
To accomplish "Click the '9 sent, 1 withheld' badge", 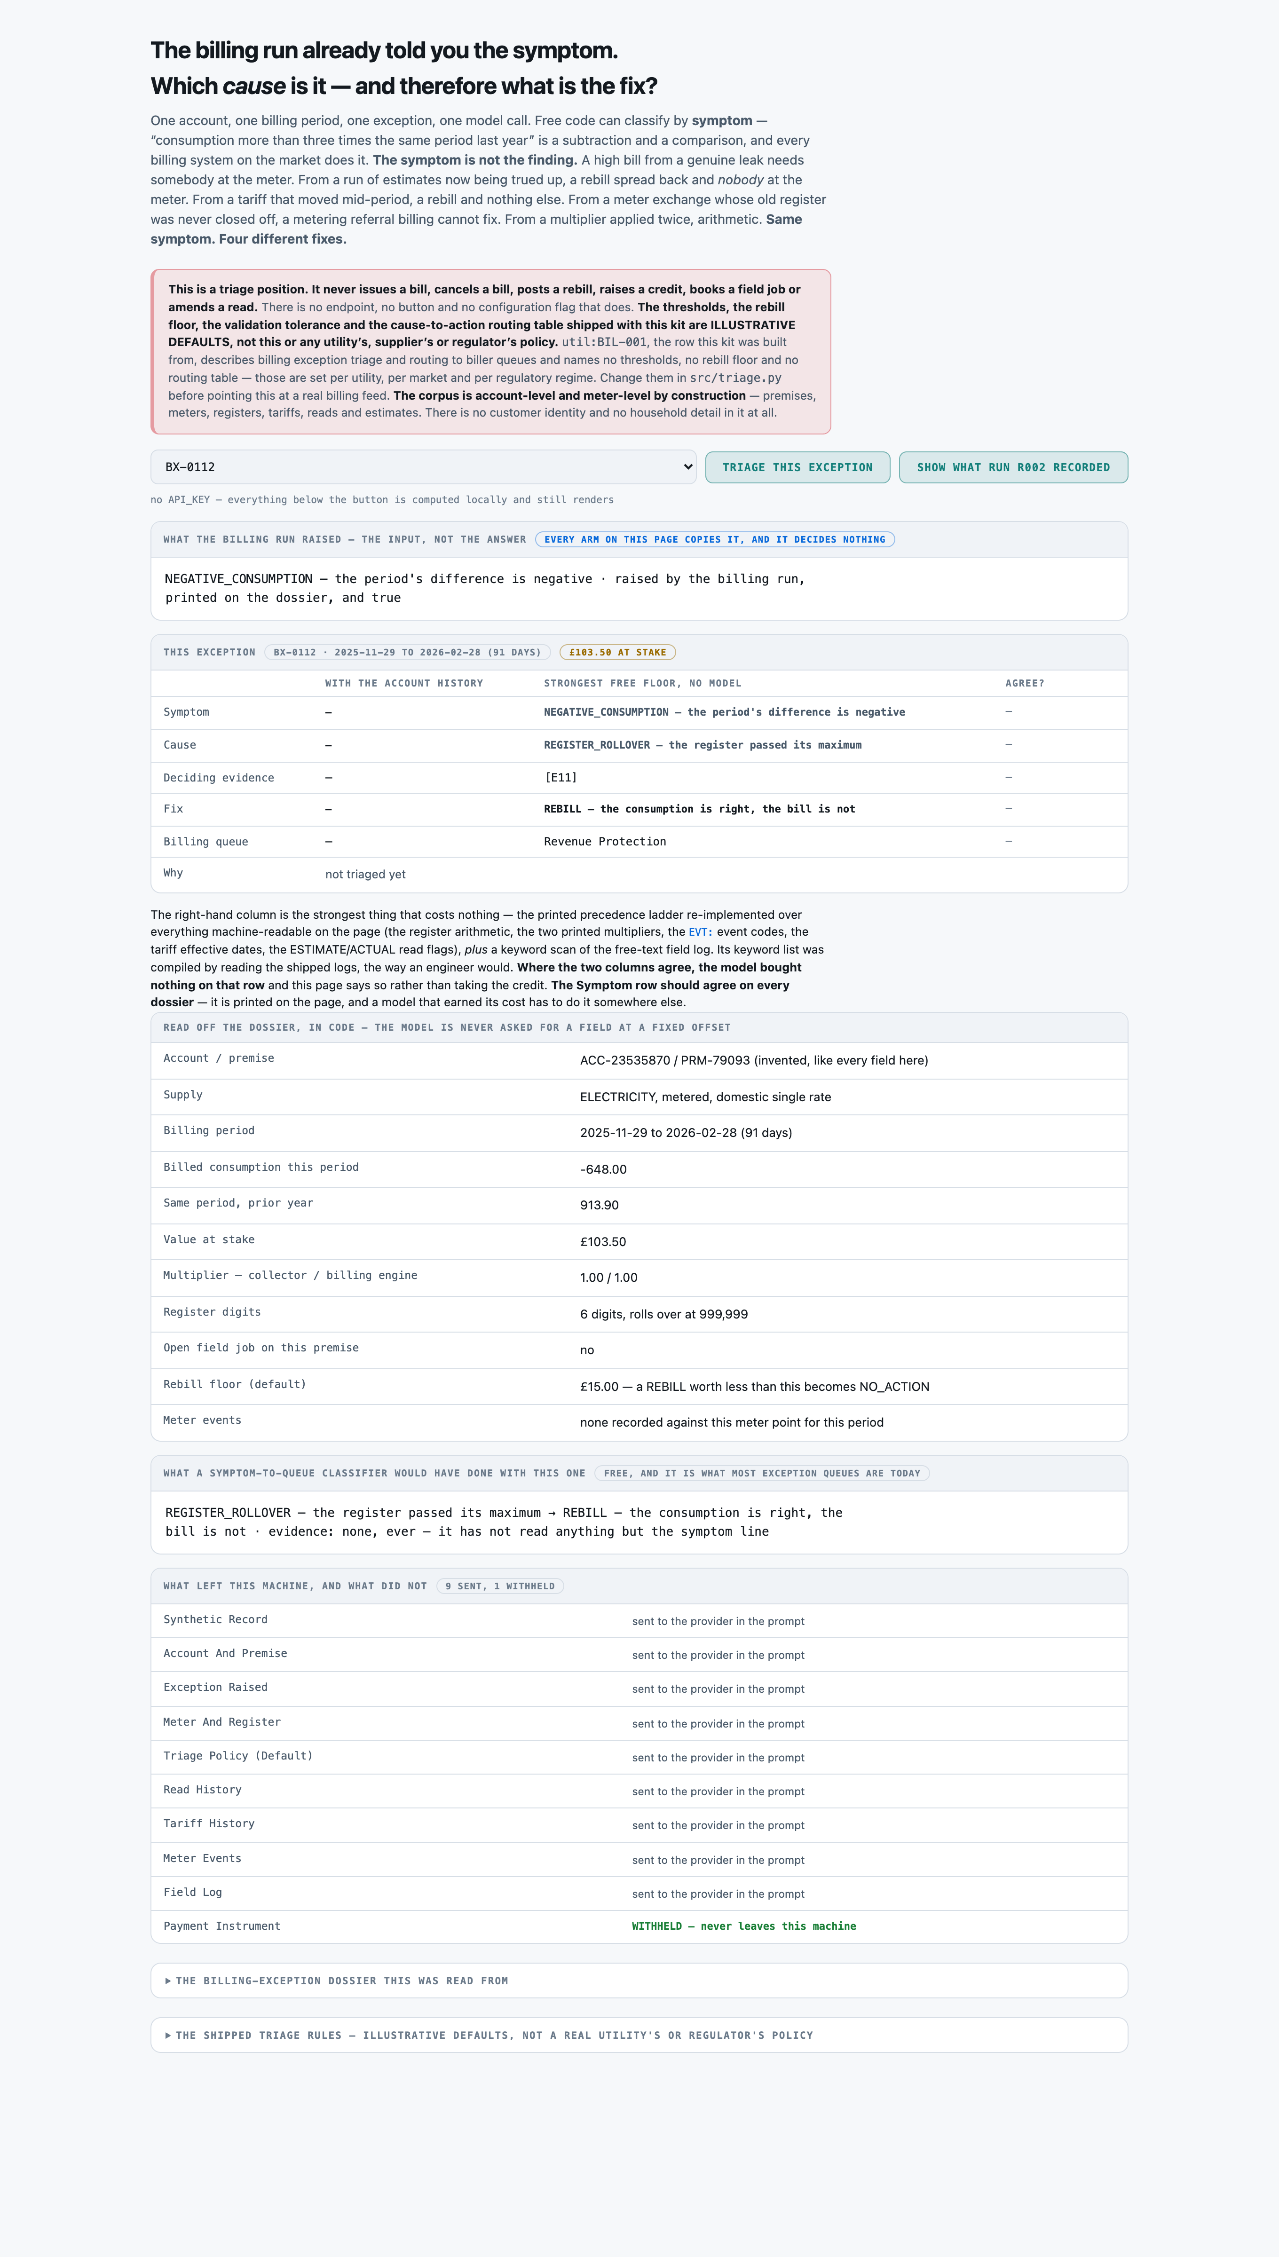I will (x=500, y=1586).
